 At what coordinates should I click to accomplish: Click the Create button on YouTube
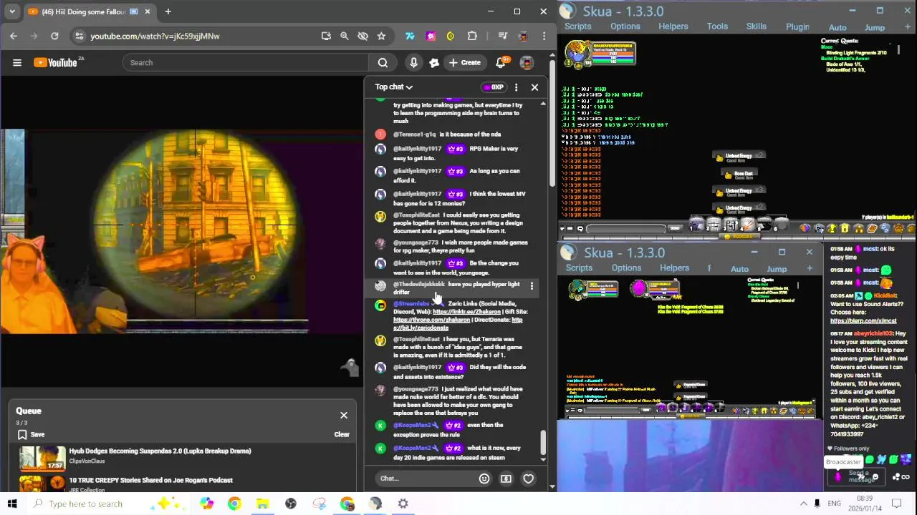point(465,63)
